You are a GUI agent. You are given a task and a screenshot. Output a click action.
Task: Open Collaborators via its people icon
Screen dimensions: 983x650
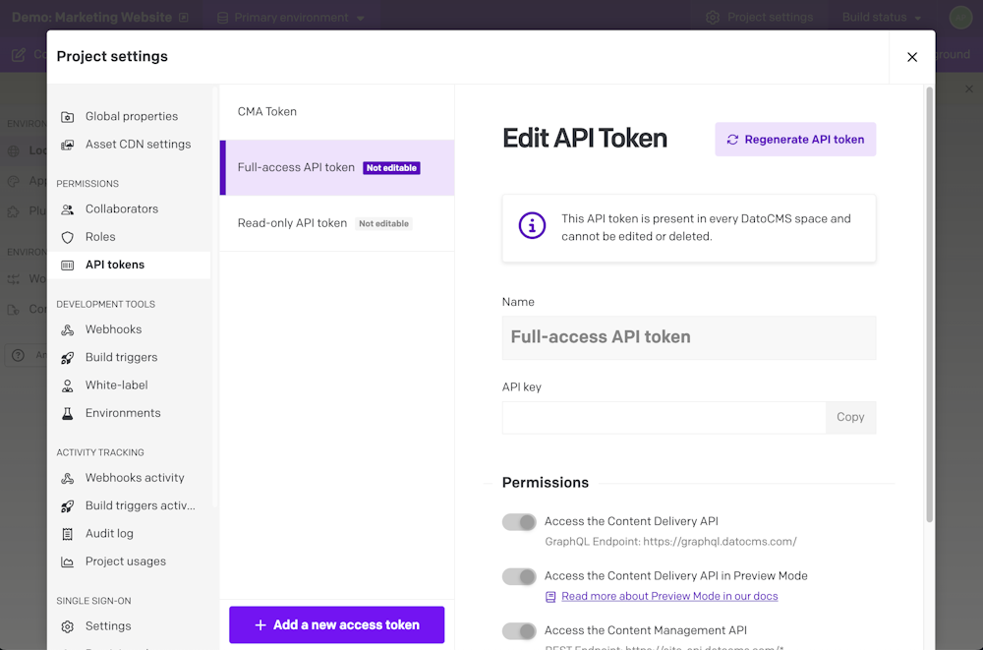(68, 209)
